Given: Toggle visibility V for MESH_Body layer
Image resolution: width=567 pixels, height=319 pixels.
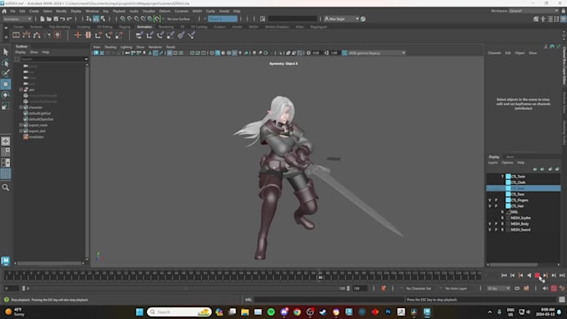Looking at the screenshot, I should tap(490, 223).
